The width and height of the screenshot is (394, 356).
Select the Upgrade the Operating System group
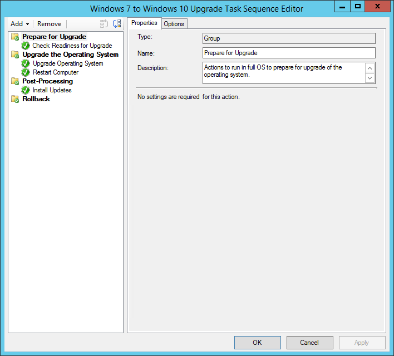pos(70,55)
